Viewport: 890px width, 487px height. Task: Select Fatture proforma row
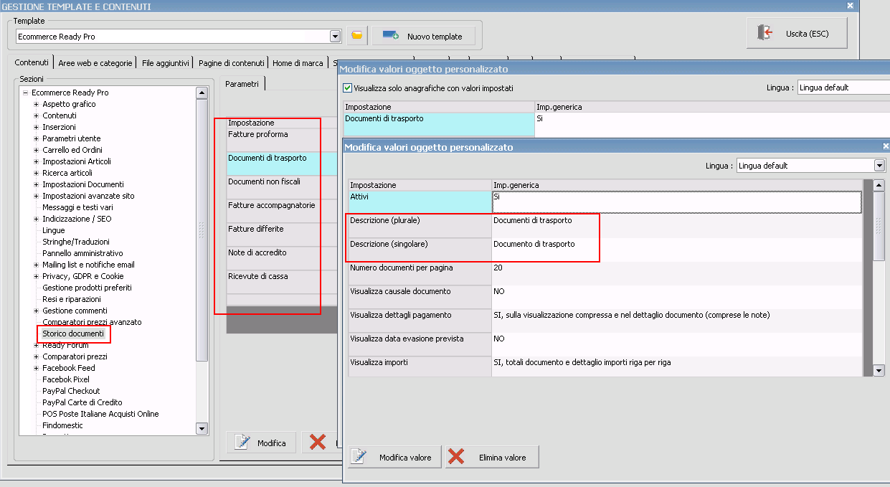click(282, 140)
